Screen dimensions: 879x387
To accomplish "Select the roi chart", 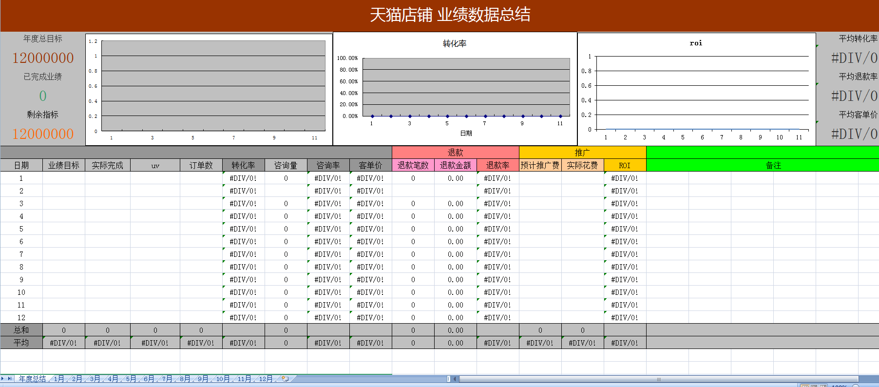I will pyautogui.click(x=697, y=89).
